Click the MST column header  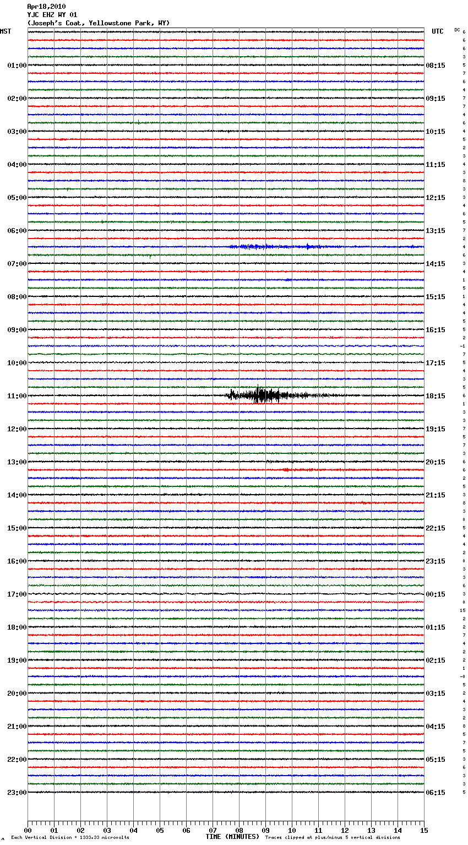point(6,31)
